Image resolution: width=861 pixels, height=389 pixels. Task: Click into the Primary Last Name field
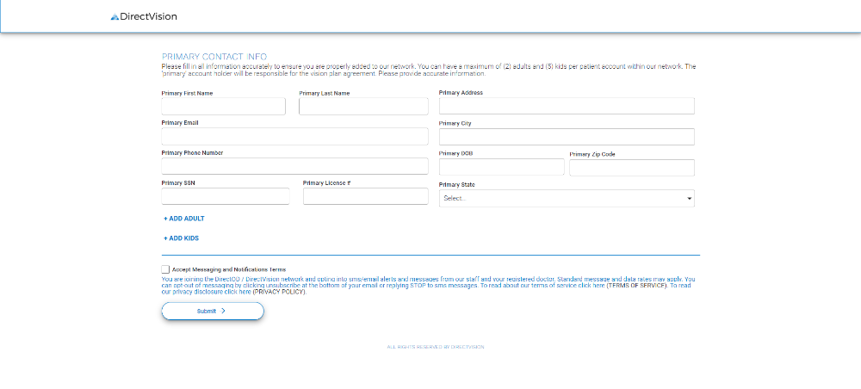coord(363,106)
